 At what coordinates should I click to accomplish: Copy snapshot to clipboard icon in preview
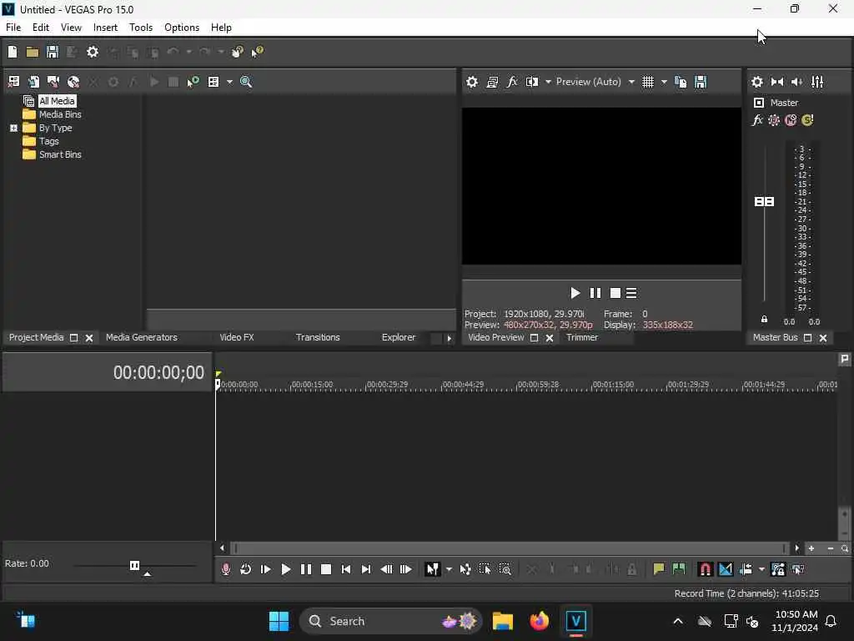(x=681, y=82)
